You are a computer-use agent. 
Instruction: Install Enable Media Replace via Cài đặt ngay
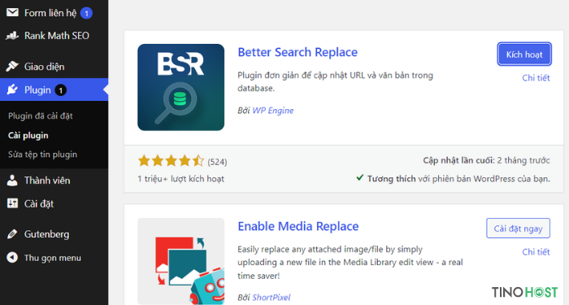(x=519, y=229)
